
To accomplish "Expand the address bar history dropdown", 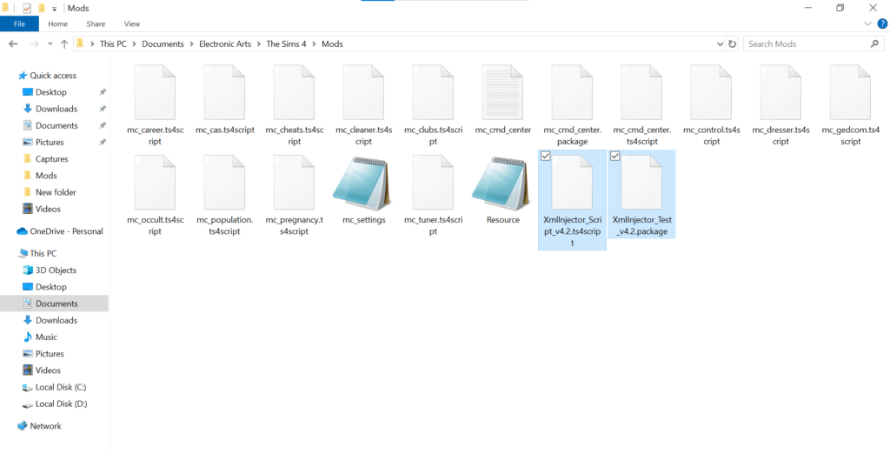I will coord(719,43).
